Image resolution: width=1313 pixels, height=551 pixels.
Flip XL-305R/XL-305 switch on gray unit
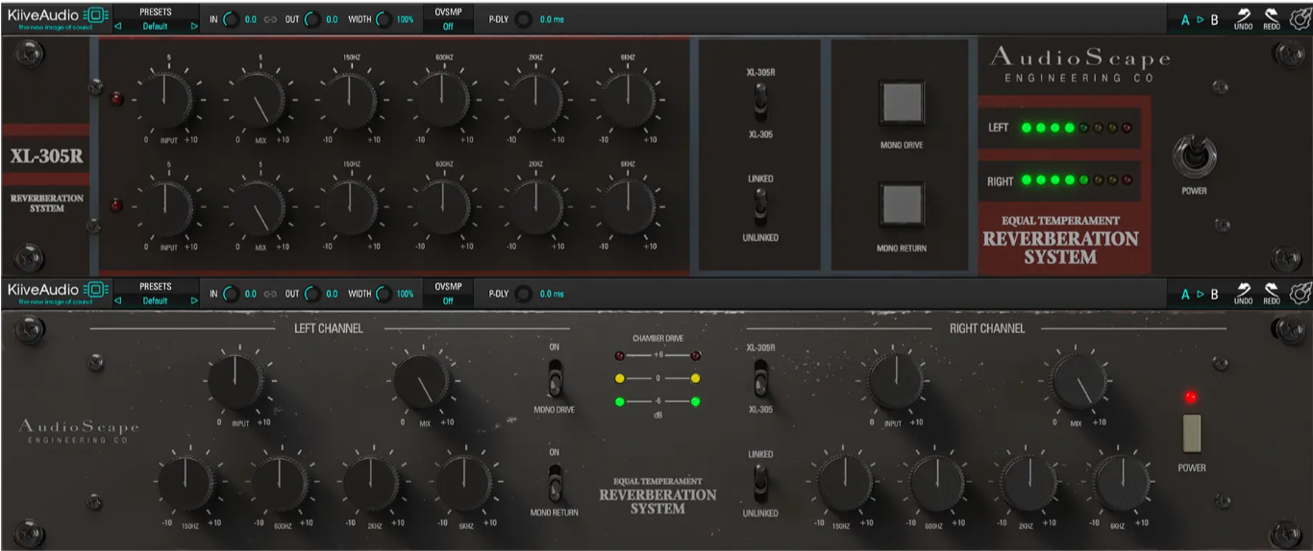tap(760, 377)
